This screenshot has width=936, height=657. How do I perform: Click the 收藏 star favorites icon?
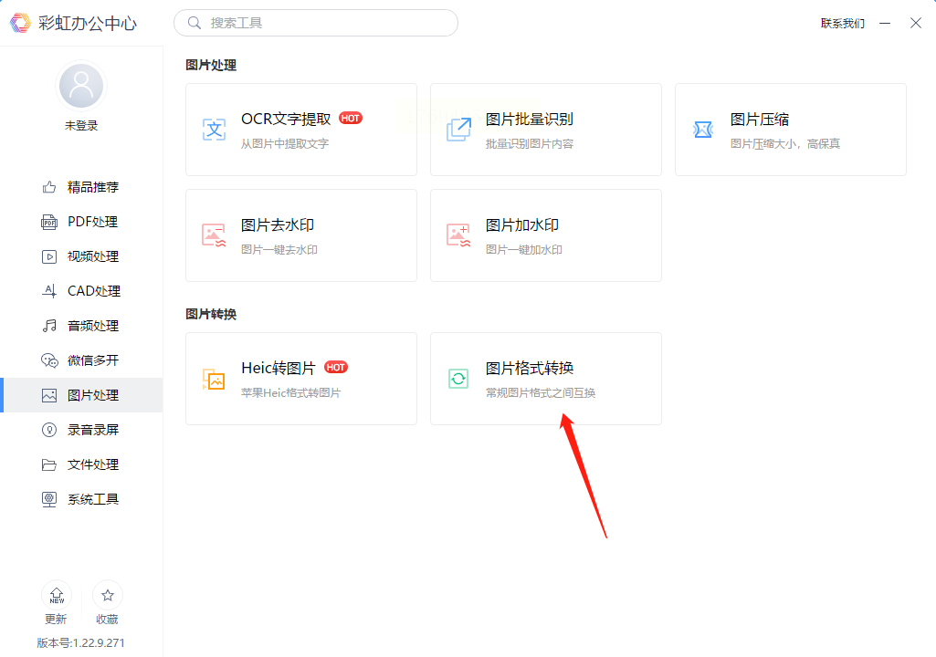point(108,595)
